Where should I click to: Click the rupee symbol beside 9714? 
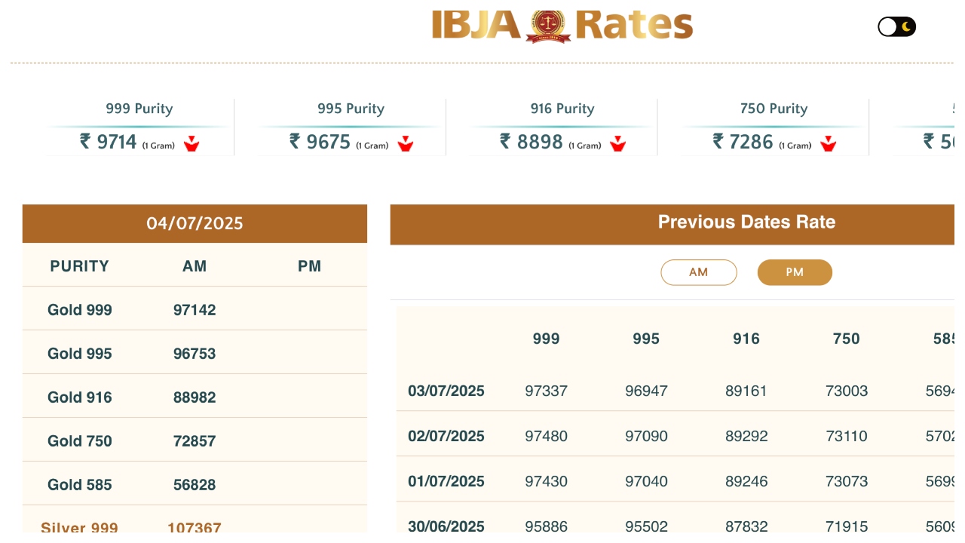pos(85,141)
